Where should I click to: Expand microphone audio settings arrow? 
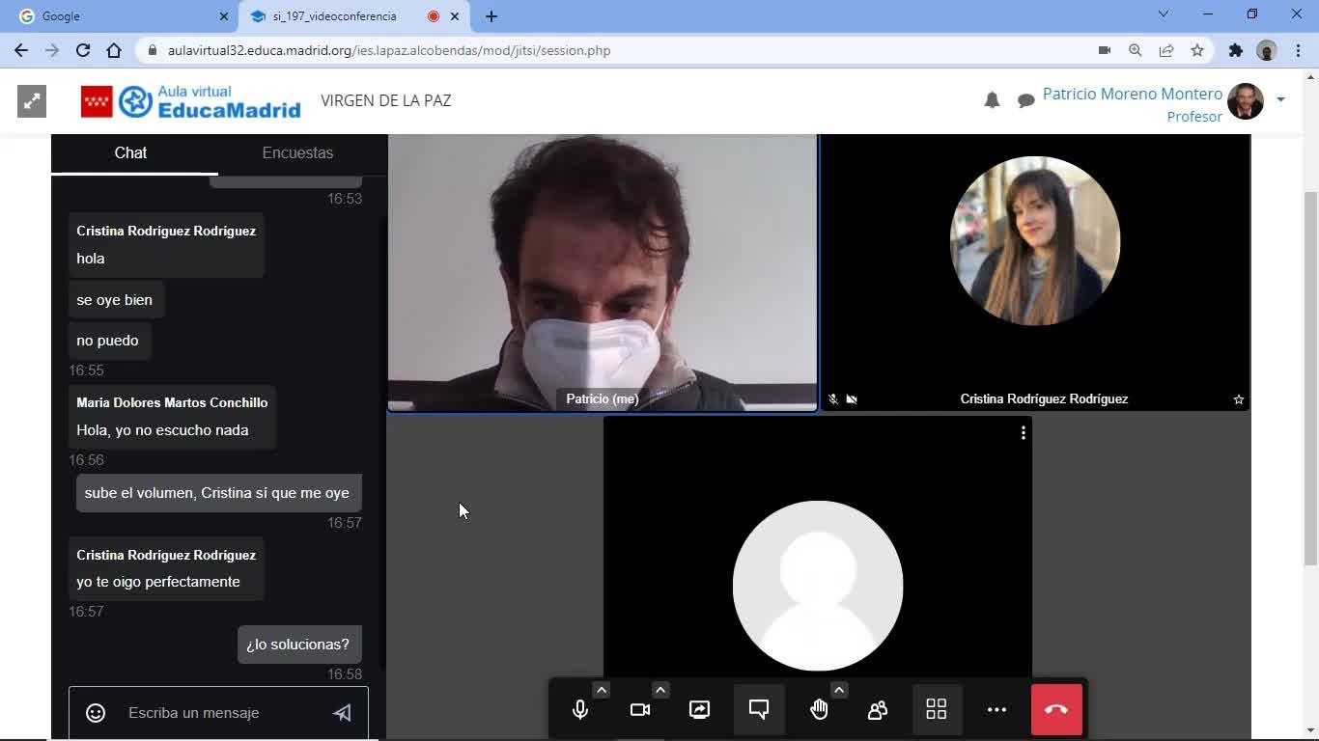point(602,690)
